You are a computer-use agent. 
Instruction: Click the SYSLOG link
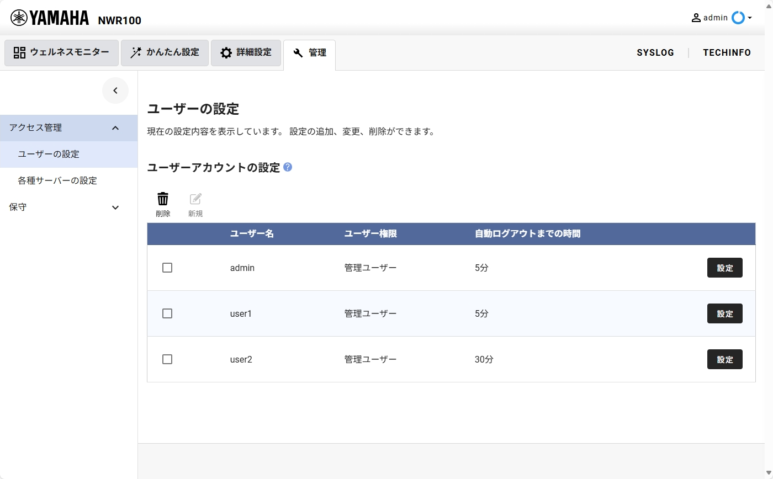tap(655, 52)
